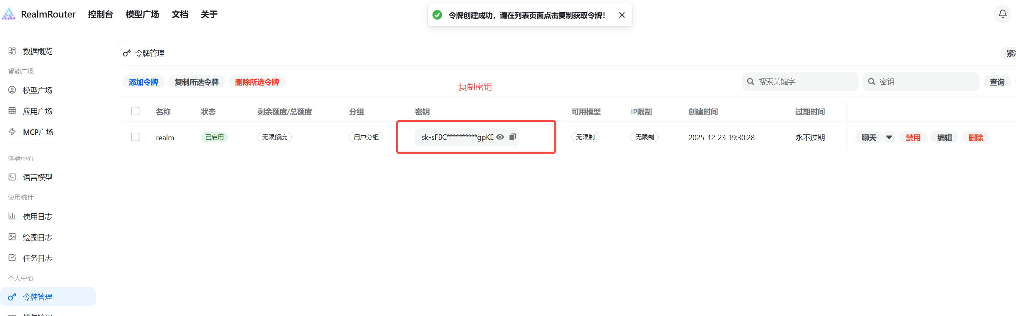The height and width of the screenshot is (316, 1016).
Task: Dismiss the token created success notification
Action: point(622,15)
